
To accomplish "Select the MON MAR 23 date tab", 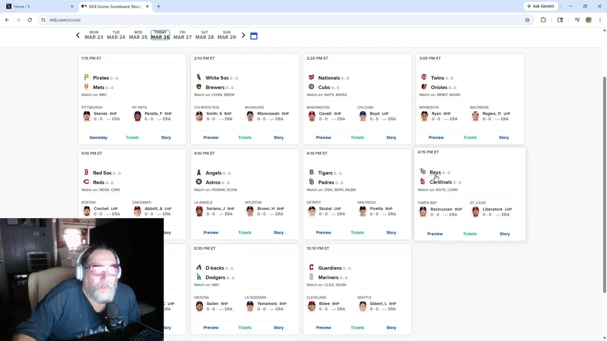I will [94, 35].
